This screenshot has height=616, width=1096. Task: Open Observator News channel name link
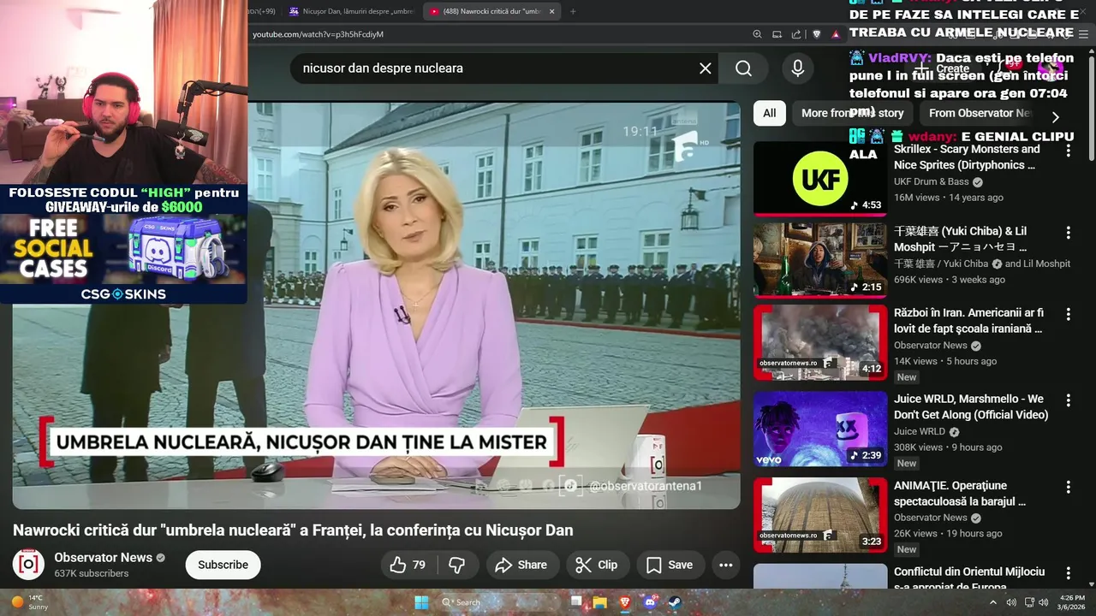pyautogui.click(x=104, y=557)
